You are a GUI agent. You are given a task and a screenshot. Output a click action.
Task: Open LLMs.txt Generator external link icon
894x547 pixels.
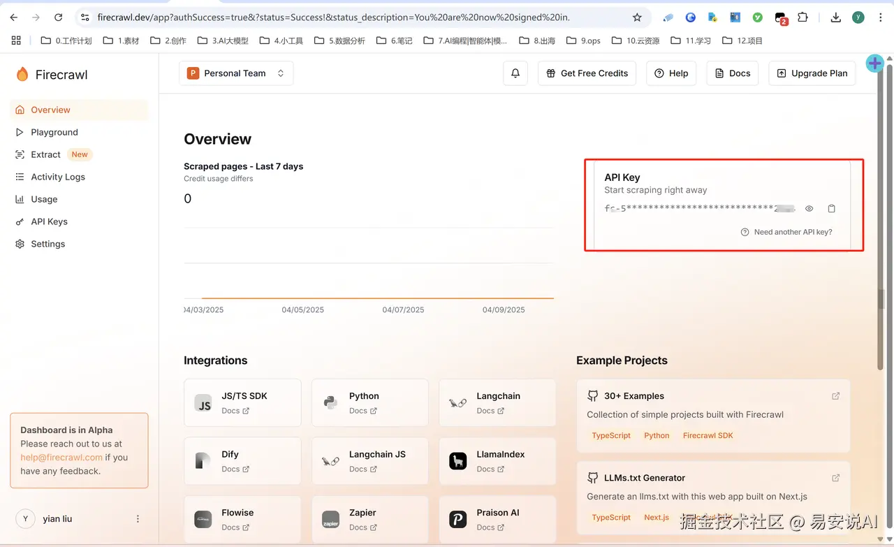pos(835,478)
